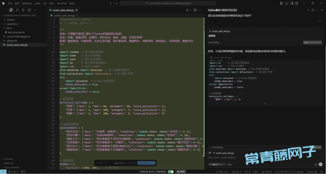Show chat history clock icon

312,10
